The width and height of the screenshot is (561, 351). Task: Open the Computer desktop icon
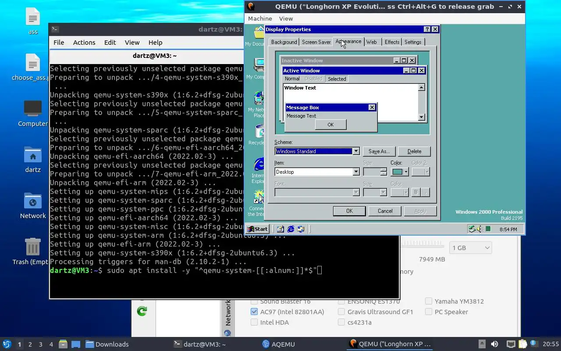pos(33,114)
